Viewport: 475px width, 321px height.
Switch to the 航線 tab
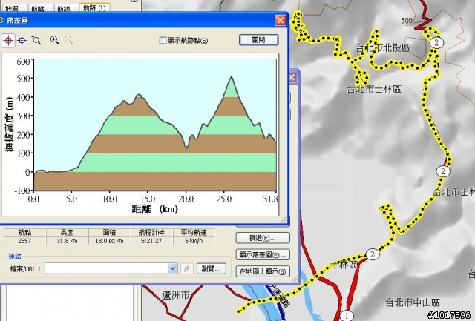64,8
